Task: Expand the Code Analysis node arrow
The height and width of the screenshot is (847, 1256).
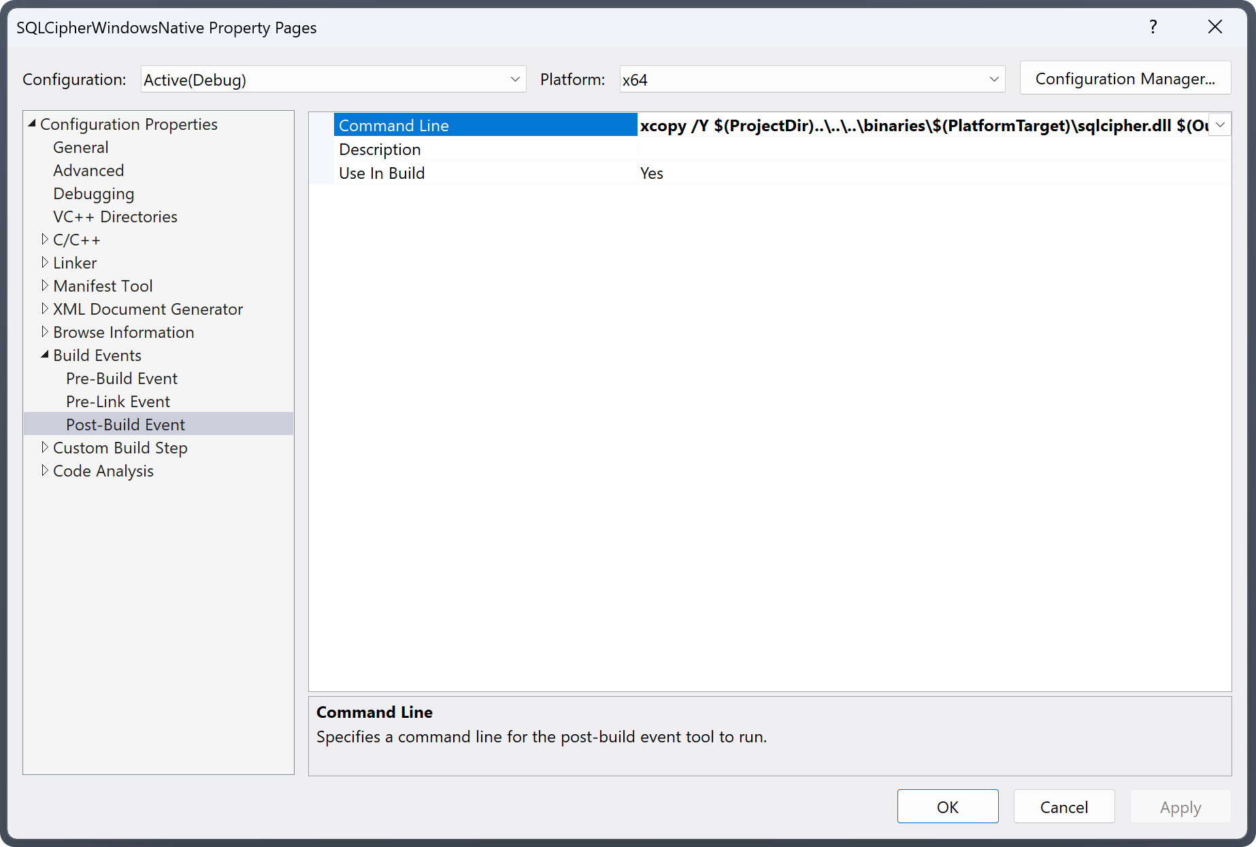Action: tap(45, 470)
